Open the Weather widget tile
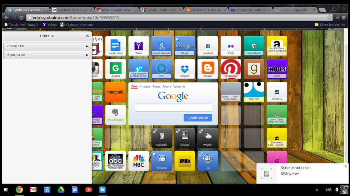This screenshot has width=350, height=196. [208, 138]
